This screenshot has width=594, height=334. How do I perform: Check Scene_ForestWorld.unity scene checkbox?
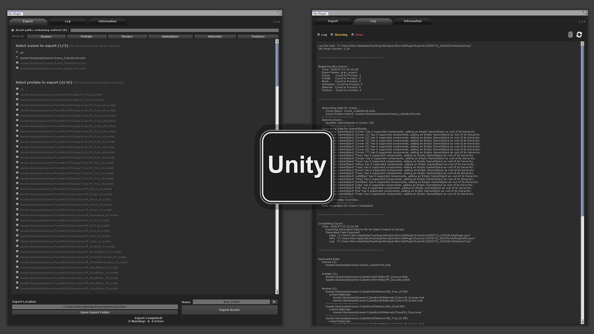coord(17,63)
